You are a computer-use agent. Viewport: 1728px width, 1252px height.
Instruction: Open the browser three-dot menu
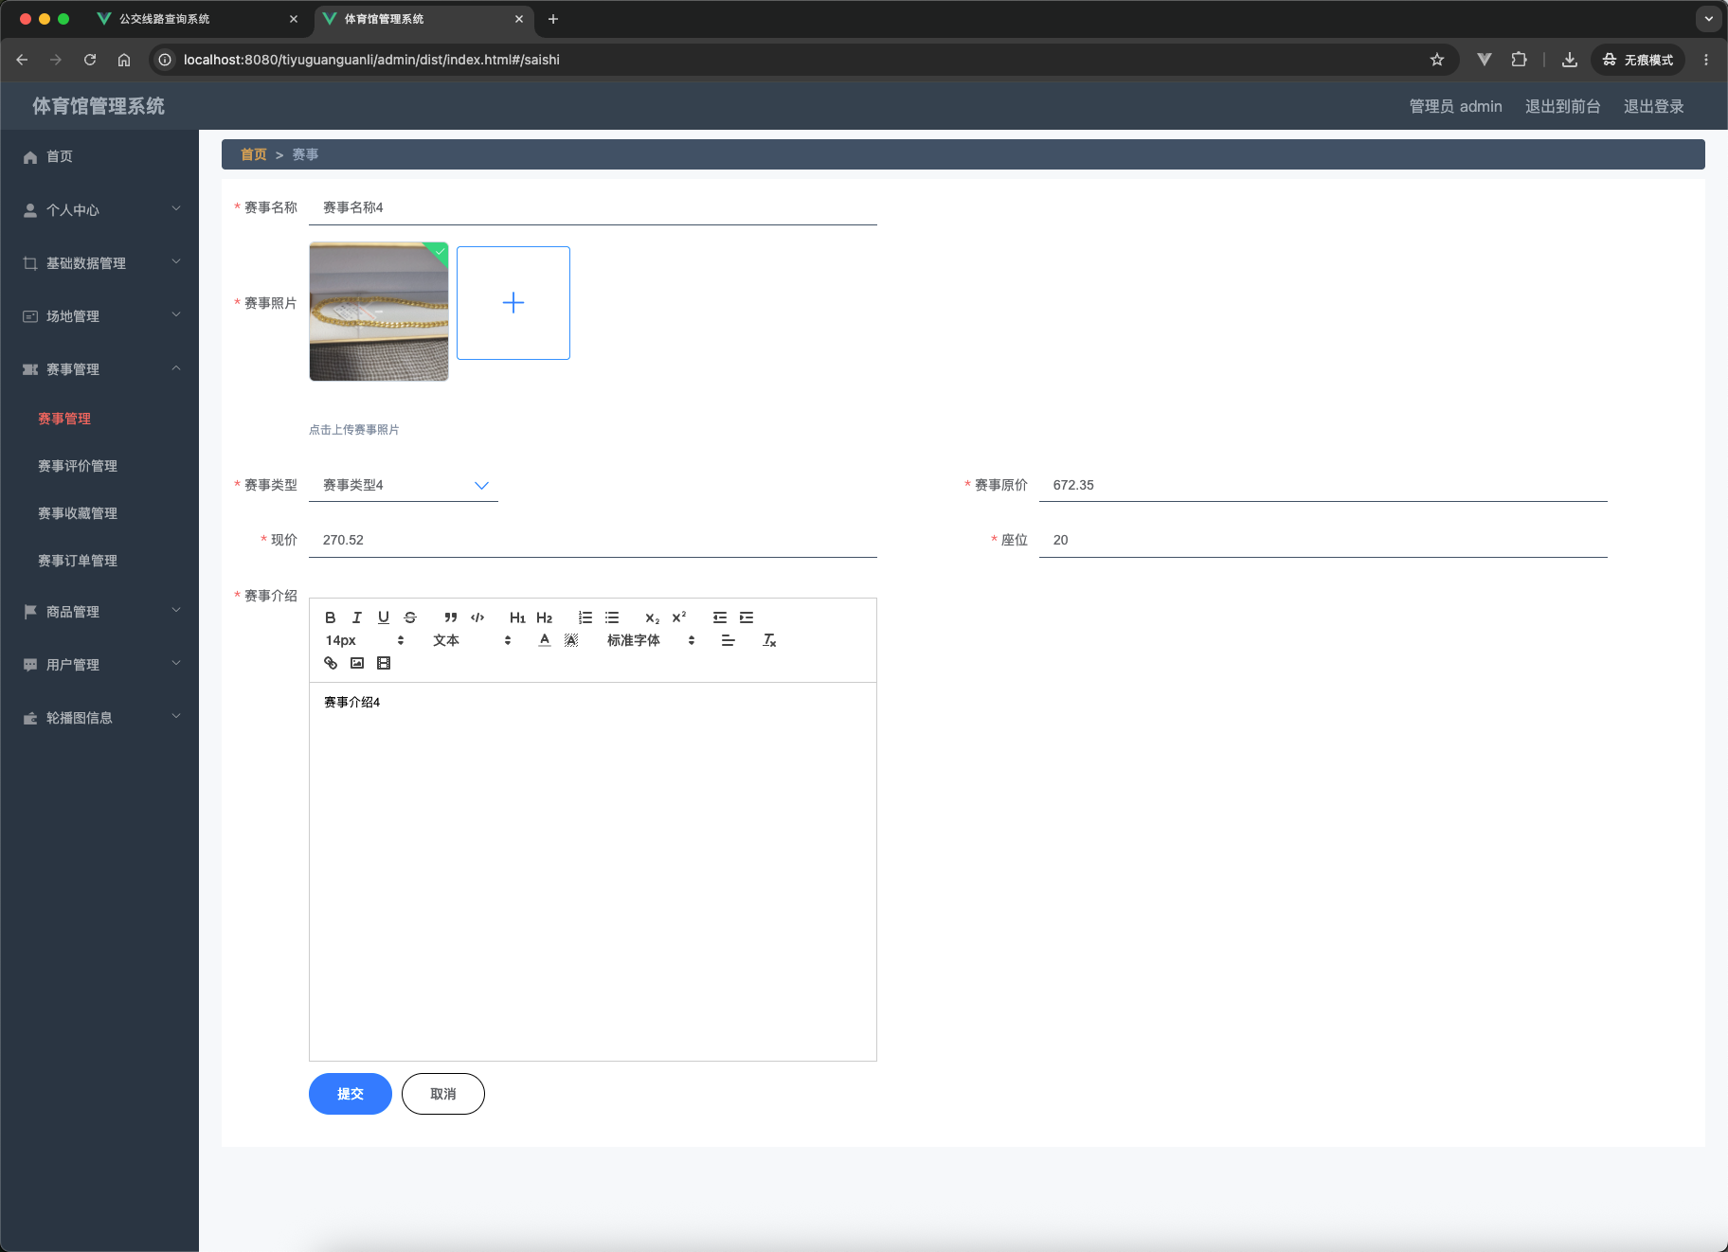(1706, 60)
